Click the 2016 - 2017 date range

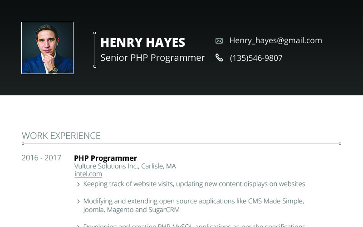pyautogui.click(x=41, y=158)
